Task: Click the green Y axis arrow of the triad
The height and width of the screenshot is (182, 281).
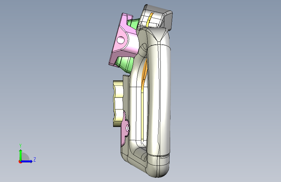Action: click(20, 155)
